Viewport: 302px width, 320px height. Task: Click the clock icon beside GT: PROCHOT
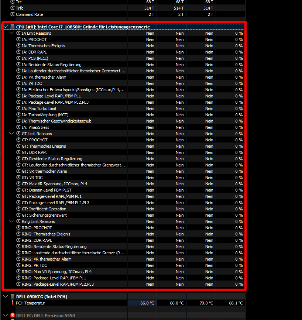coord(18,140)
